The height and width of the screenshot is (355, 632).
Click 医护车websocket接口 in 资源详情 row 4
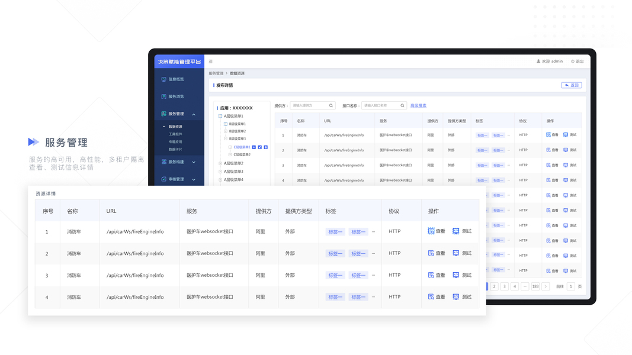pos(210,297)
